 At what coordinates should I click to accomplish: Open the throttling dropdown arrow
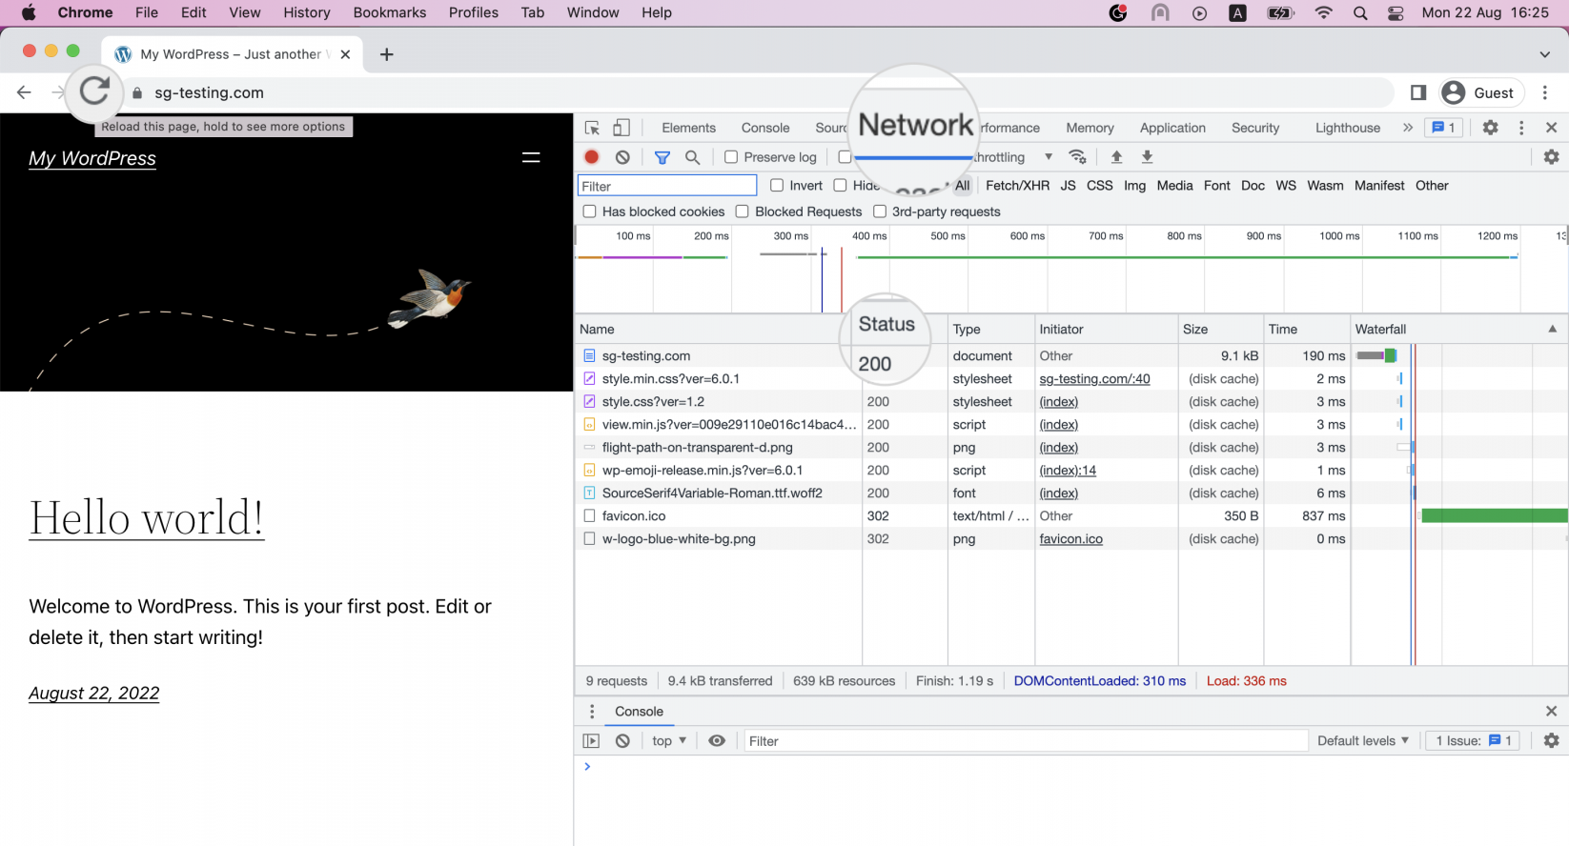point(1049,157)
